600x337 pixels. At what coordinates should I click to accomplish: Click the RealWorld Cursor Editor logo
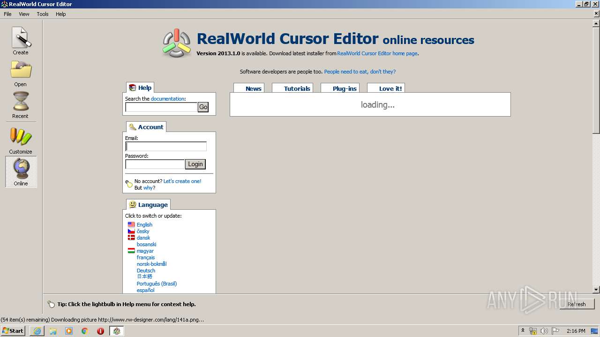tap(176, 43)
